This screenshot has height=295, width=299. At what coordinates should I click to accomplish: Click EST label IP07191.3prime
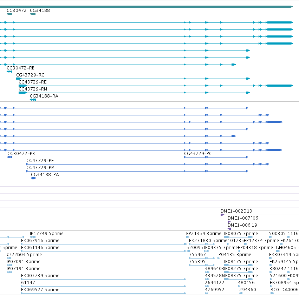24,269
